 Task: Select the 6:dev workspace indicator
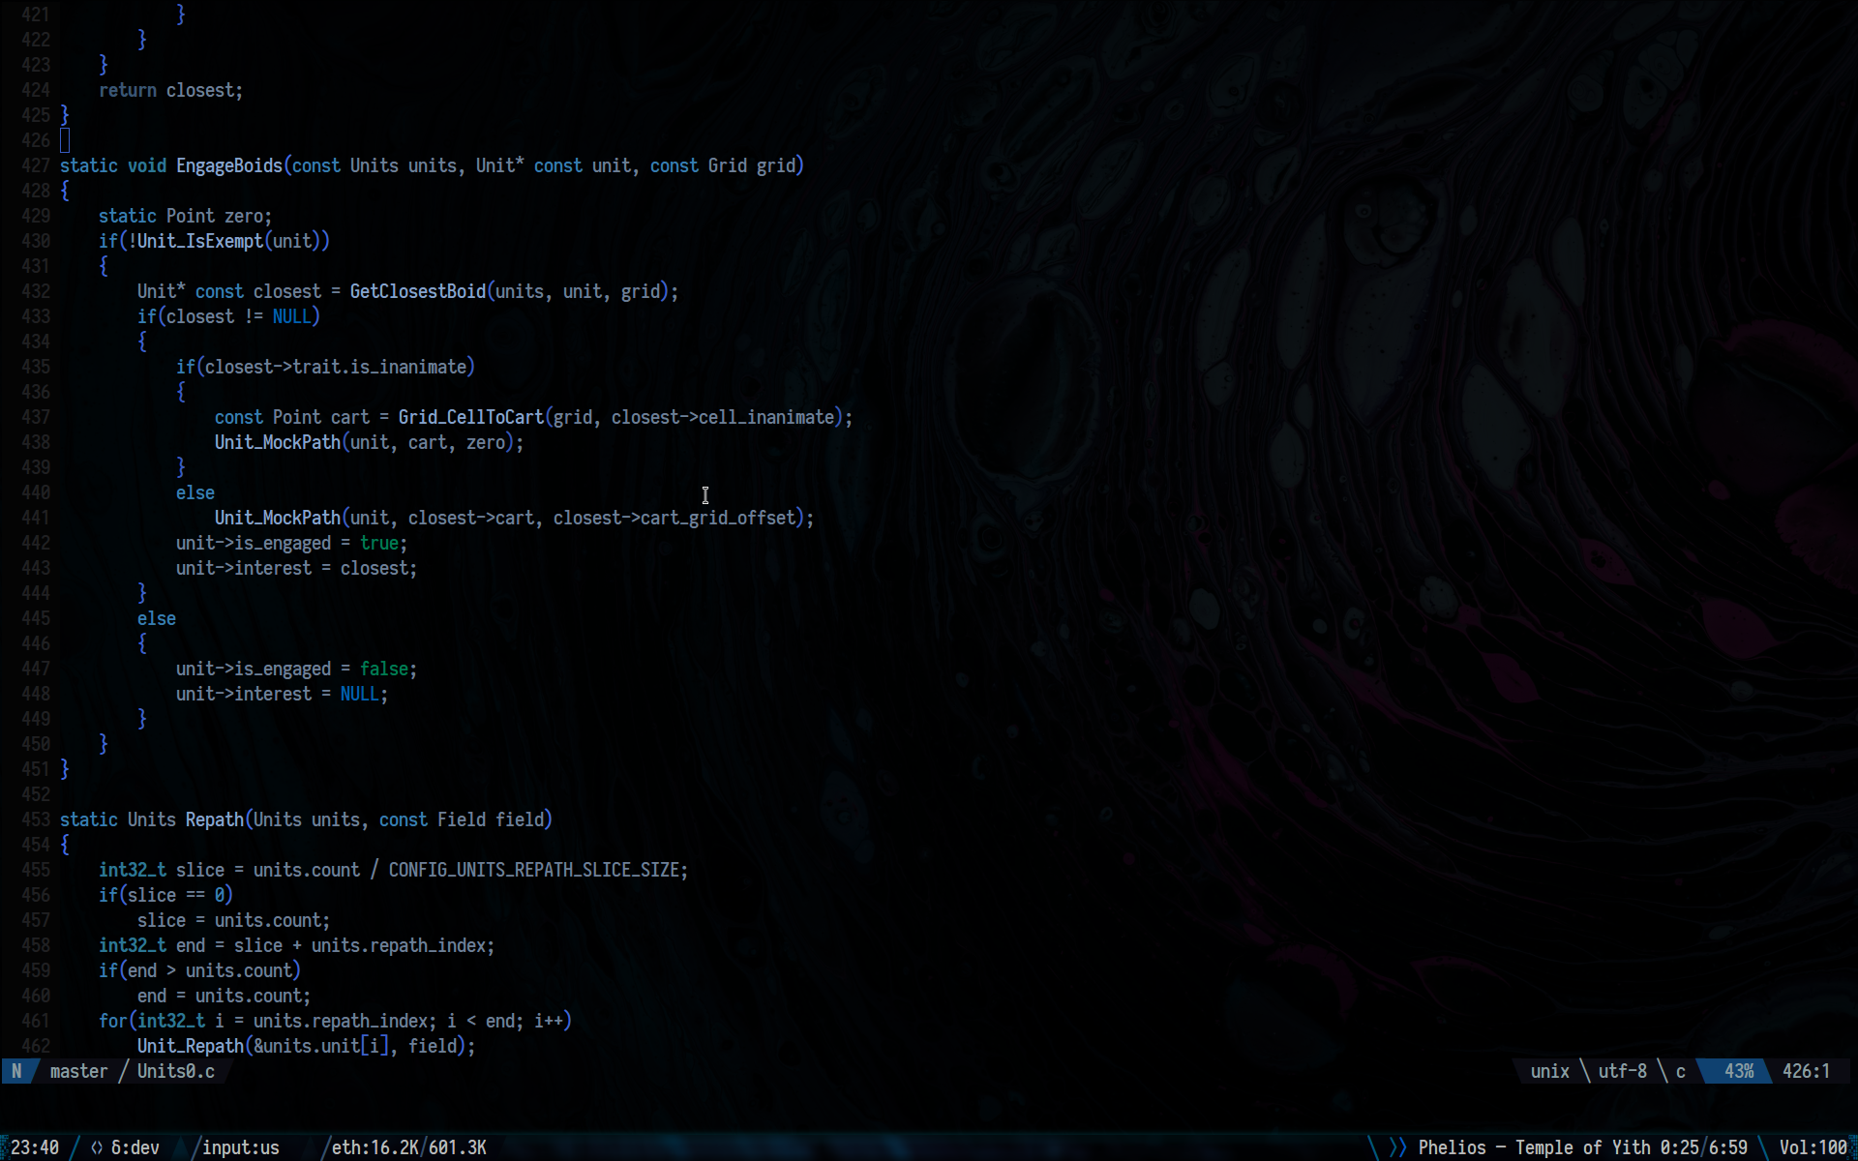135,1147
